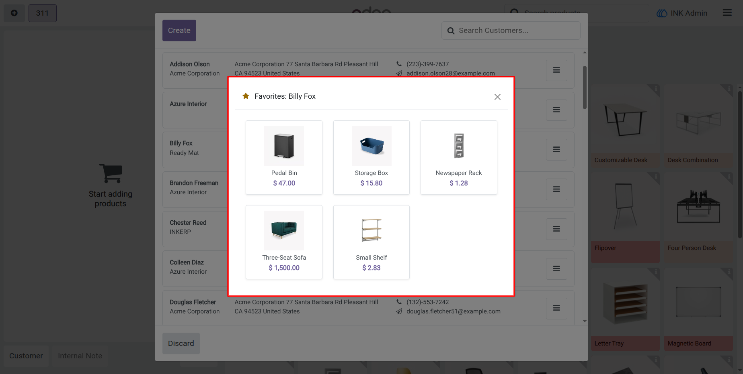743x374 pixels.
Task: Open the menu icon for Douglas Fletcher
Action: [556, 308]
